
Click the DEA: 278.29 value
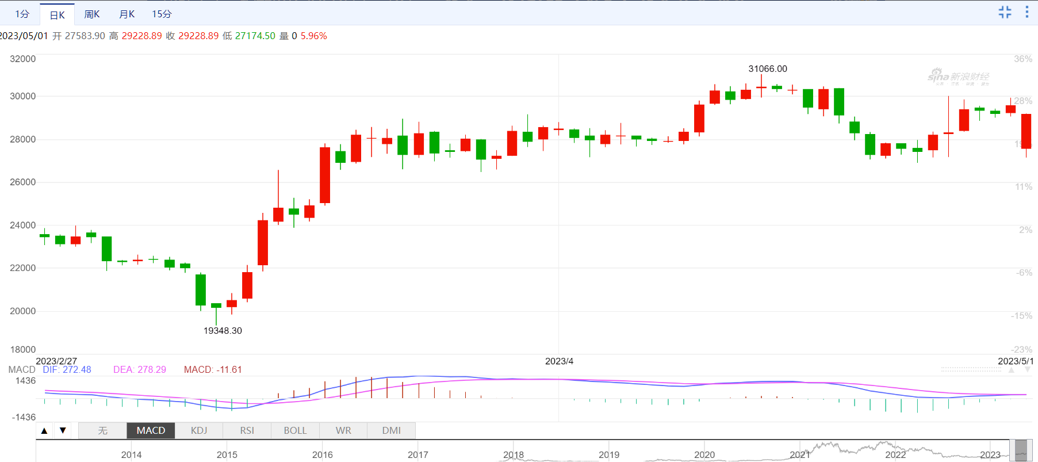coord(140,369)
